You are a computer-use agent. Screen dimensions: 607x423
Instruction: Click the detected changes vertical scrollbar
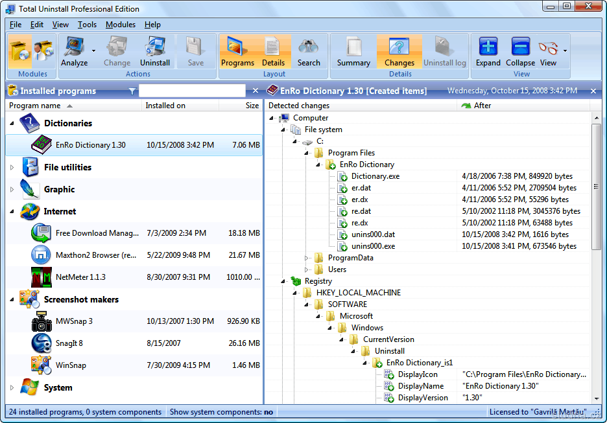[x=597, y=188]
